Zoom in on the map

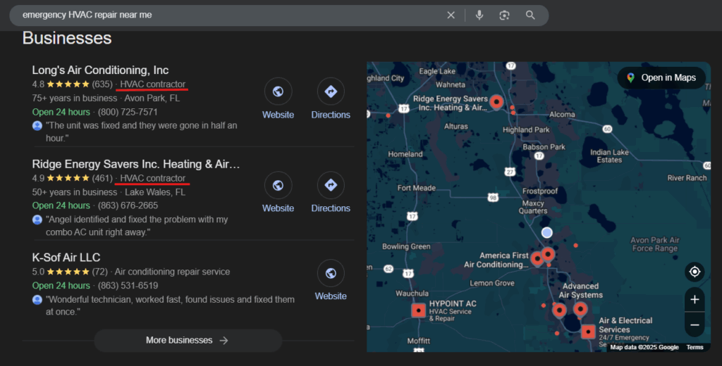[695, 300]
